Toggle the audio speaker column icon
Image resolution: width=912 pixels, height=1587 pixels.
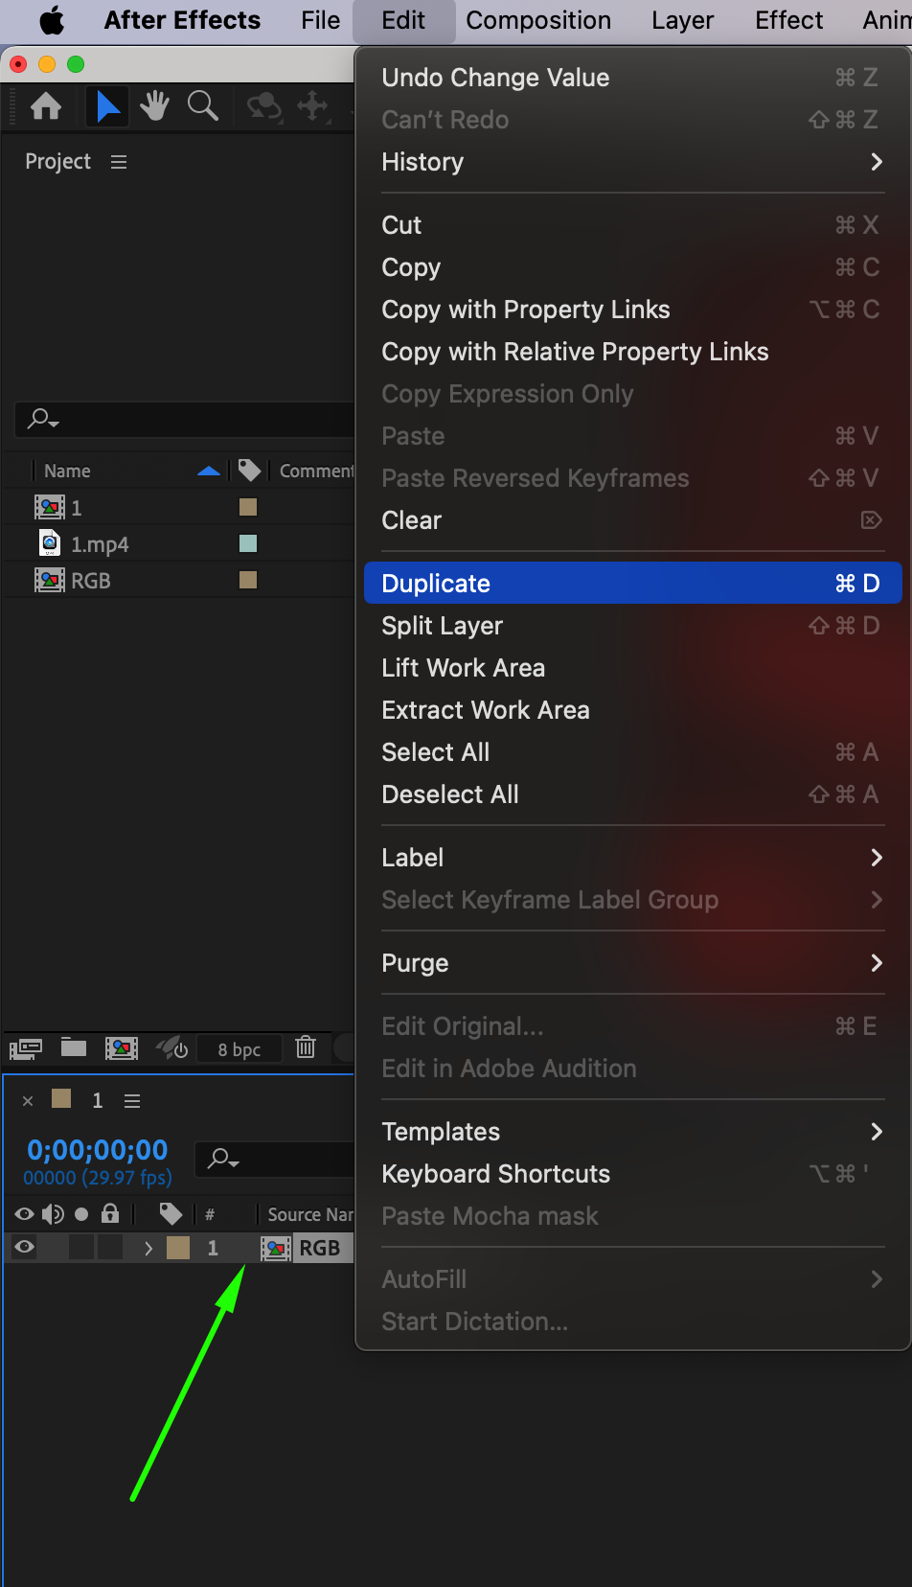(x=53, y=1214)
